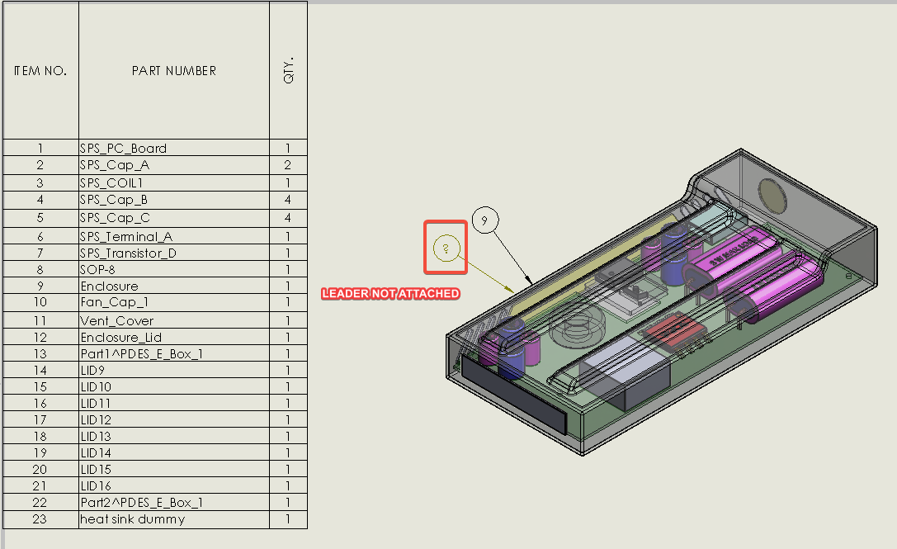Pick the SPS_COIL1 cell in the BOM
The height and width of the screenshot is (549, 897).
pos(174,182)
